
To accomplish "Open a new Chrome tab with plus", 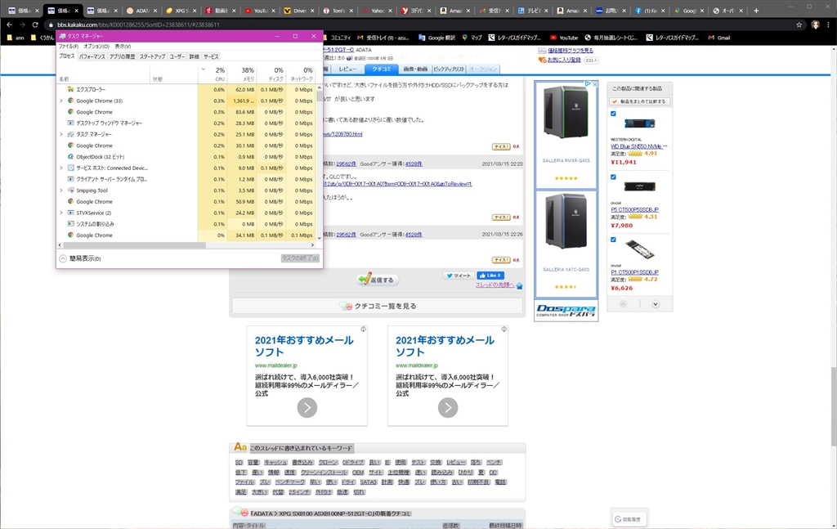I will [x=756, y=10].
